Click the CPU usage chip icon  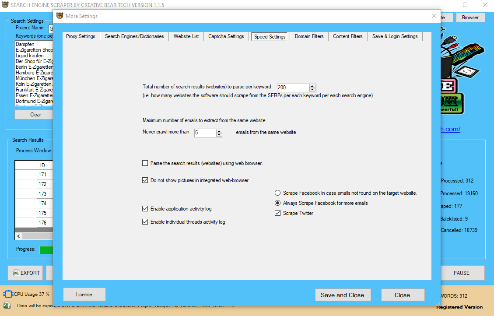coord(8,294)
